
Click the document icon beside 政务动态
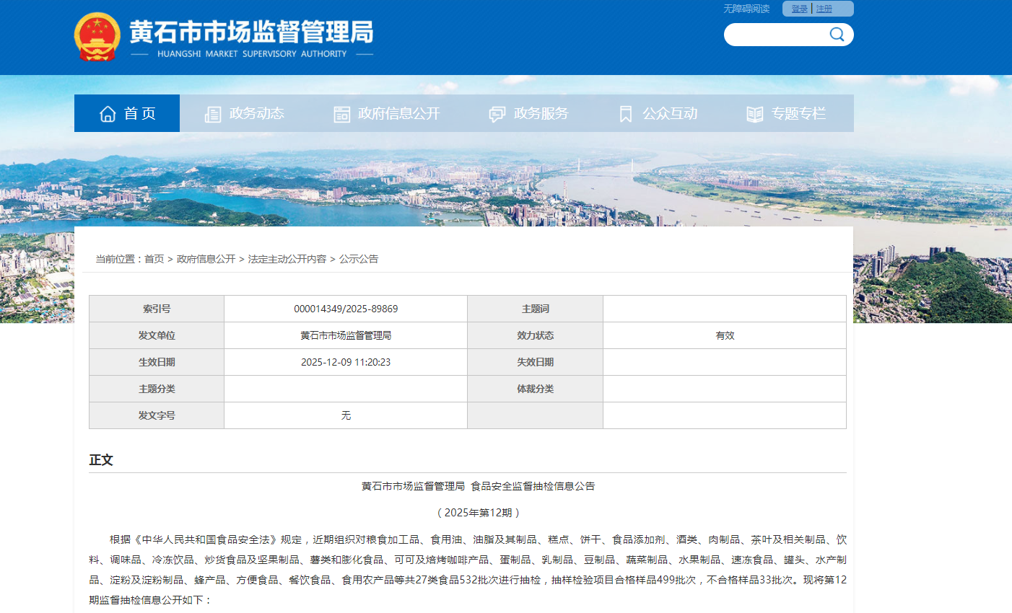tap(213, 114)
